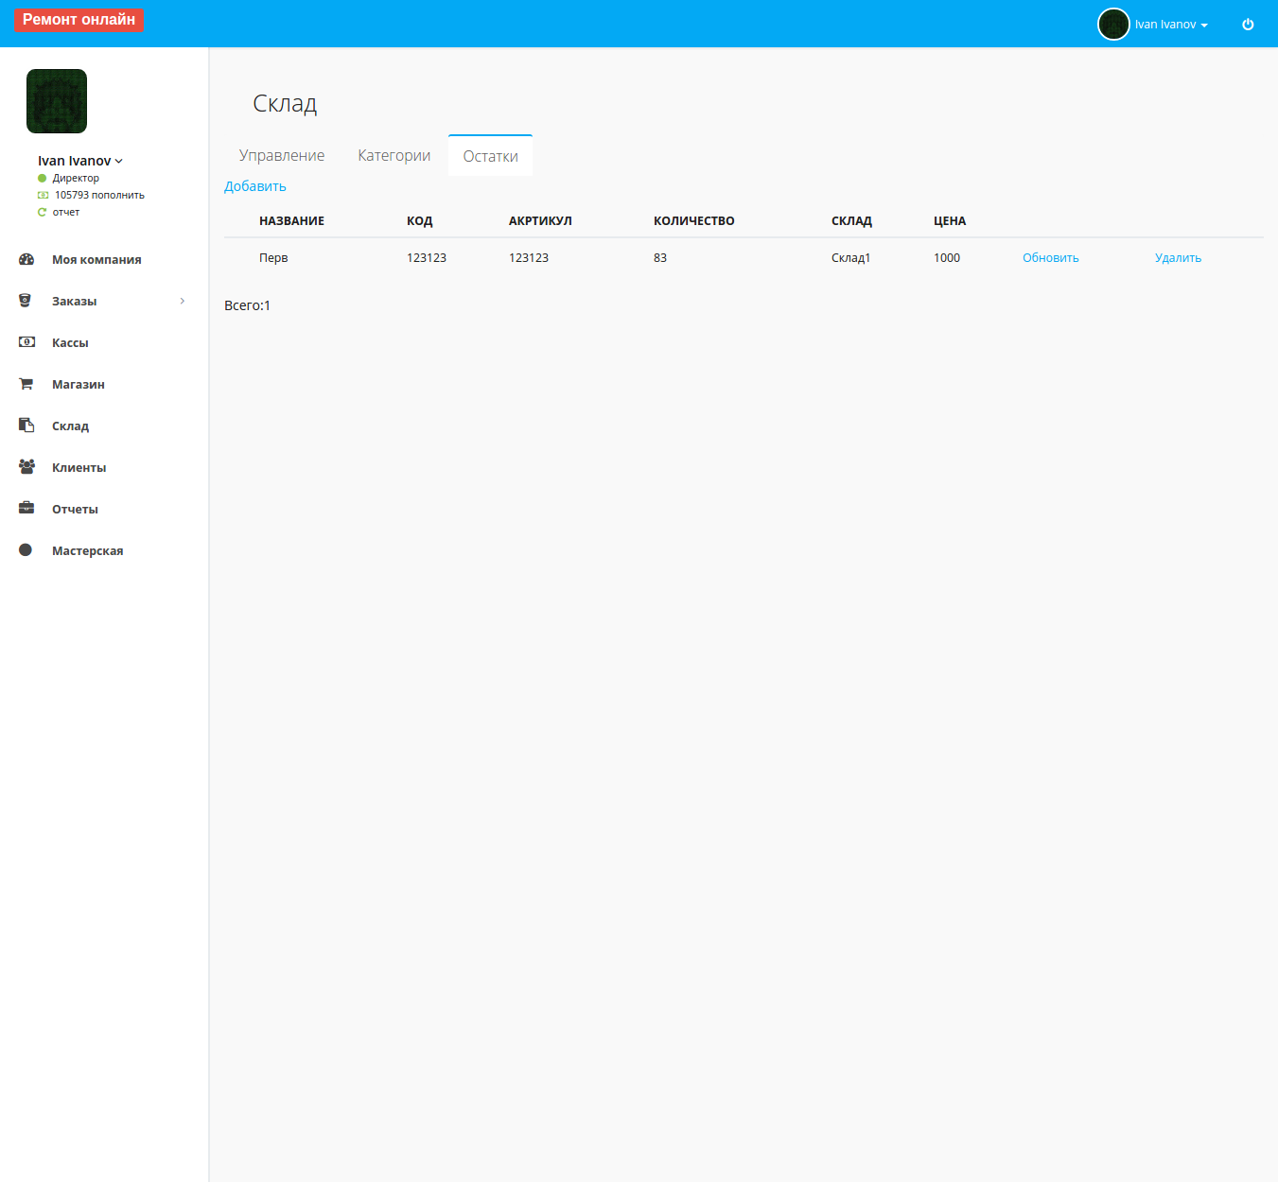1278x1182 pixels.
Task: Open header user avatar thumbnail
Action: 1113,25
